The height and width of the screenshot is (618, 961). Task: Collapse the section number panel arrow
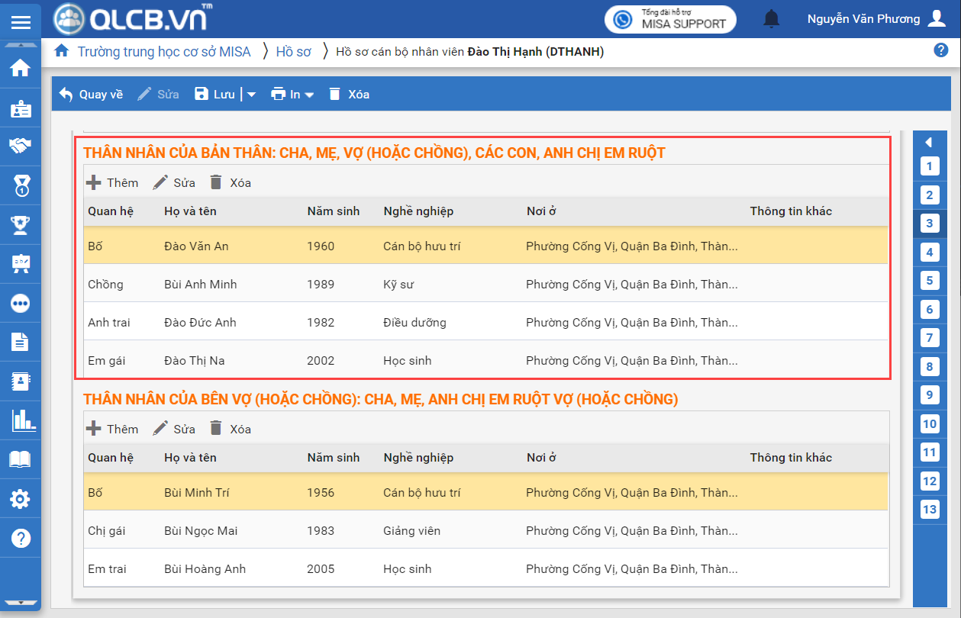pos(929,142)
